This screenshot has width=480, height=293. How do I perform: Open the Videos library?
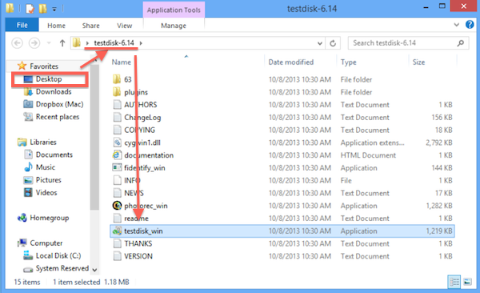pos(46,192)
